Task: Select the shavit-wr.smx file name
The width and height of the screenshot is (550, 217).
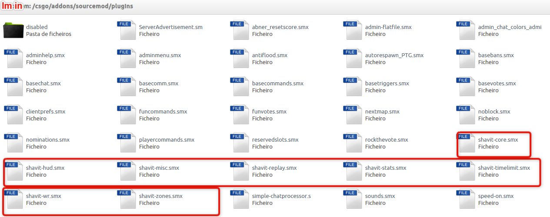Action: tap(43, 196)
